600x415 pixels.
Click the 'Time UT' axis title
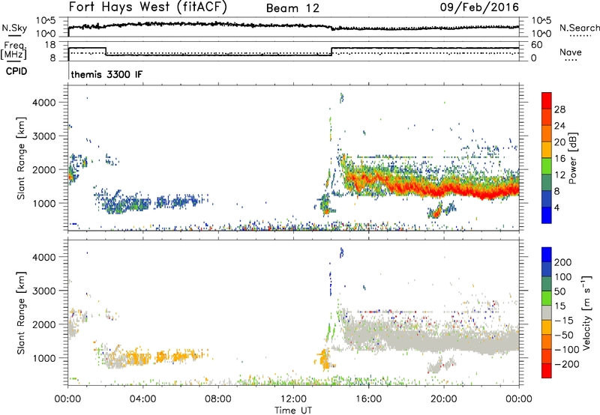pyautogui.click(x=293, y=411)
